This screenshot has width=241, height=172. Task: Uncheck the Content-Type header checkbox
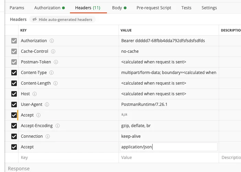(x=14, y=73)
